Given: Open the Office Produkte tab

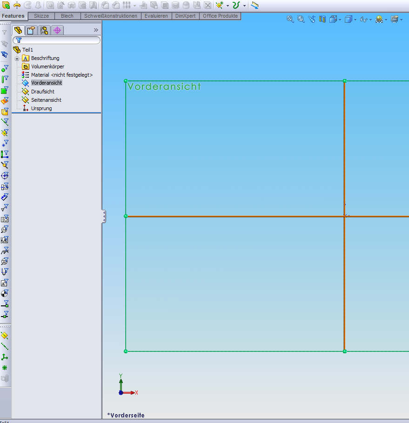Looking at the screenshot, I should [x=220, y=16].
